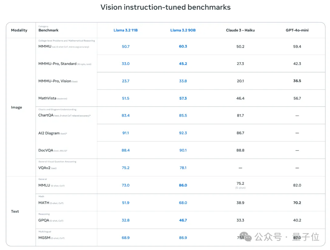This screenshot has width=330, height=250.
Task: Select the ChartQA benchmark label
Action: [x=46, y=115]
